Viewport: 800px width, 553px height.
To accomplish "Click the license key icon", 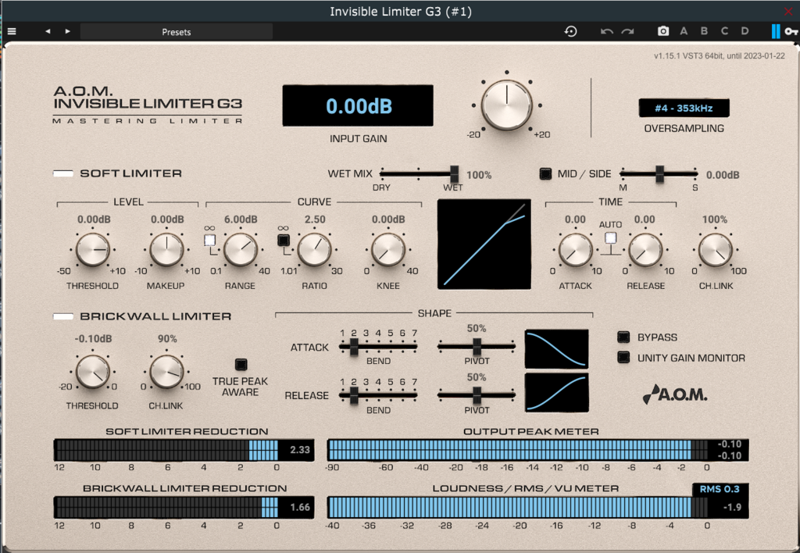I will click(x=791, y=31).
